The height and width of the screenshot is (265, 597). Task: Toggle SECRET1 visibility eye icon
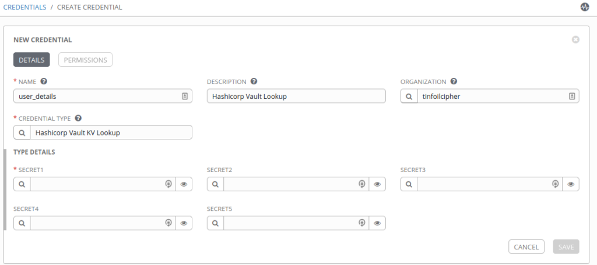[x=184, y=184]
